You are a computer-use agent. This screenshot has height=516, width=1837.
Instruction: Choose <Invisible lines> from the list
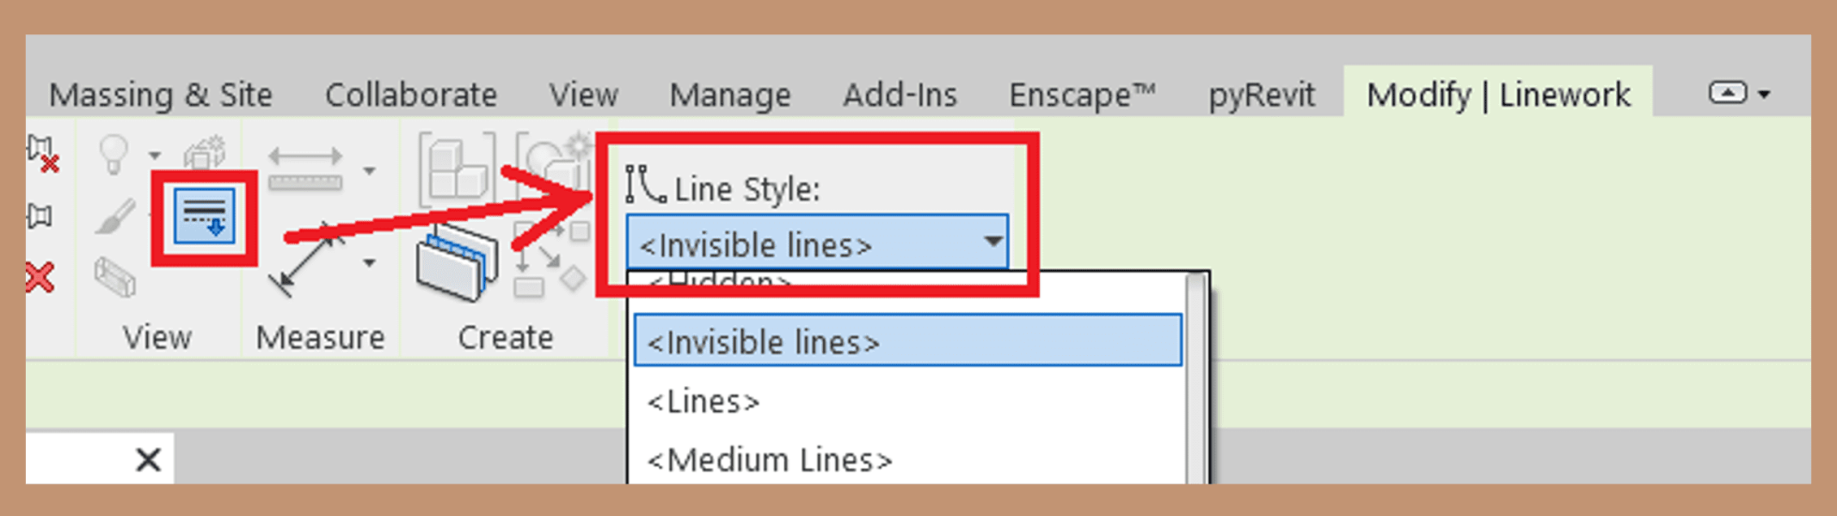907,341
